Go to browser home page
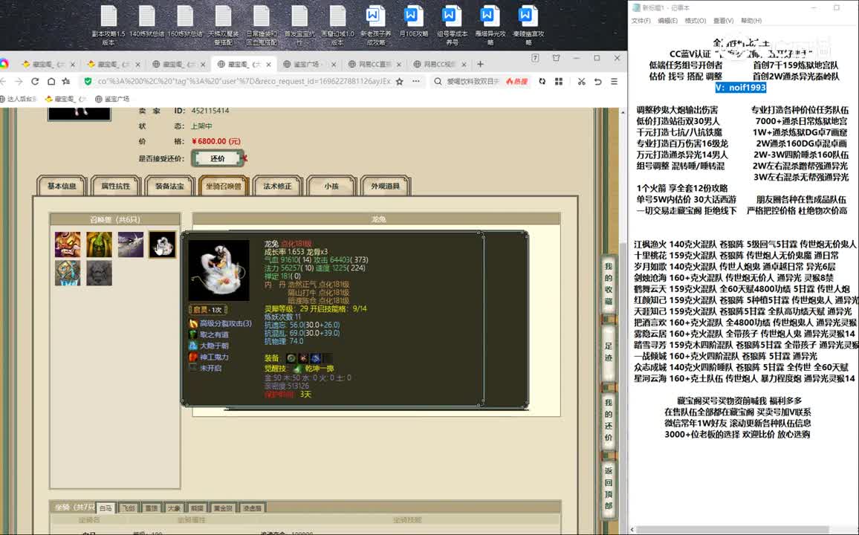This screenshot has height=535, width=859. [51, 82]
